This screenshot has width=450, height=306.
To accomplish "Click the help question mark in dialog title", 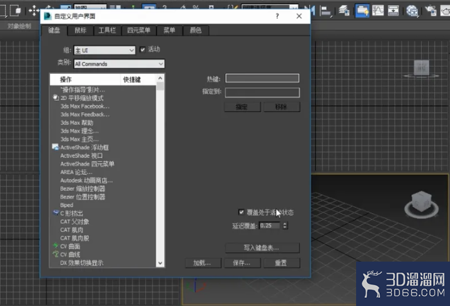I will [277, 16].
